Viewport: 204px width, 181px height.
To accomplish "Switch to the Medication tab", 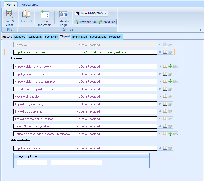I will tap(116, 37).
